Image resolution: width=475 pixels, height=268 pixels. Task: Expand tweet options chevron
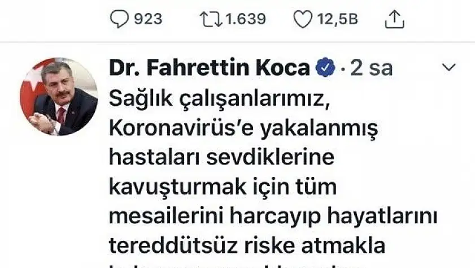point(449,67)
